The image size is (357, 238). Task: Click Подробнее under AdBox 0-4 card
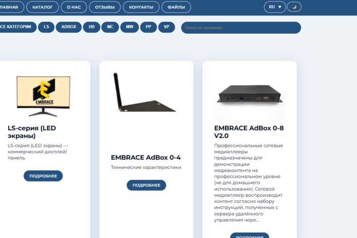pos(146,185)
